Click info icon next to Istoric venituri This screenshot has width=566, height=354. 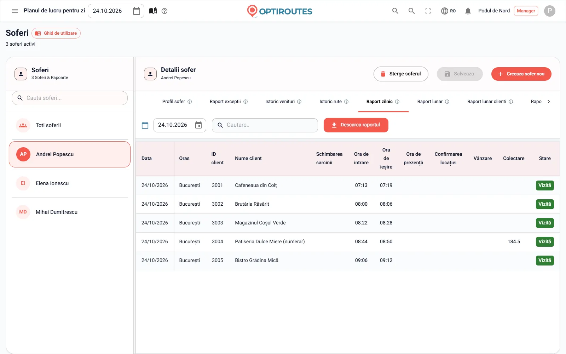(x=299, y=102)
